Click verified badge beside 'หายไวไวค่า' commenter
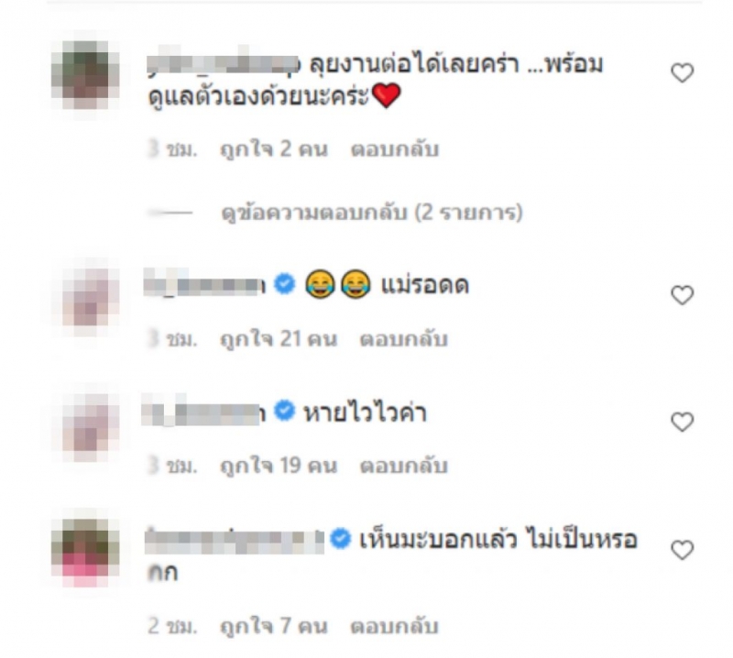 pyautogui.click(x=285, y=411)
